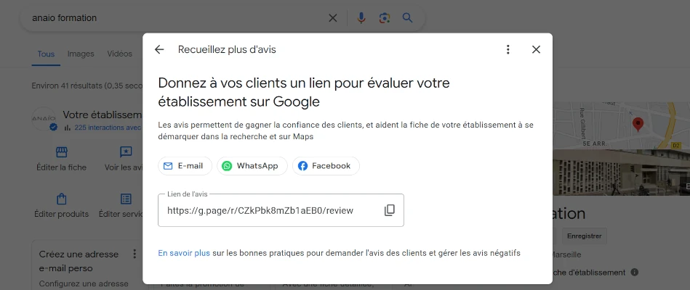Click the Enregistrer button in the background panel
This screenshot has height=290, width=690.
click(x=584, y=236)
